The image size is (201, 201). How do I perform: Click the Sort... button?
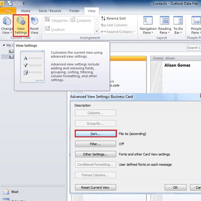(x=96, y=133)
